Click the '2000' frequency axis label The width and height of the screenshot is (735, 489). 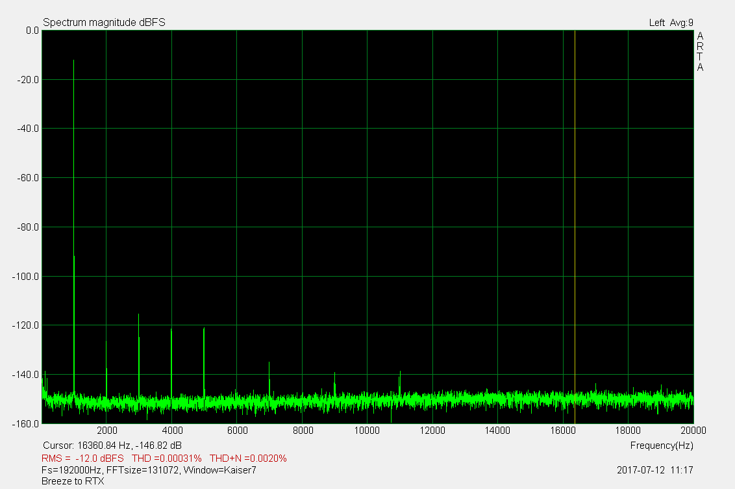click(107, 431)
